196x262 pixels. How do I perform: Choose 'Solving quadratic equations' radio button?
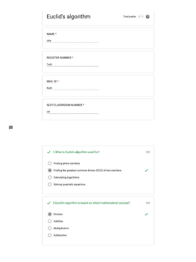click(50, 184)
